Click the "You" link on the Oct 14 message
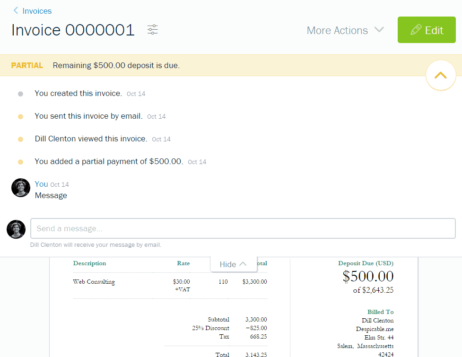Image resolution: width=462 pixels, height=357 pixels. [x=41, y=184]
